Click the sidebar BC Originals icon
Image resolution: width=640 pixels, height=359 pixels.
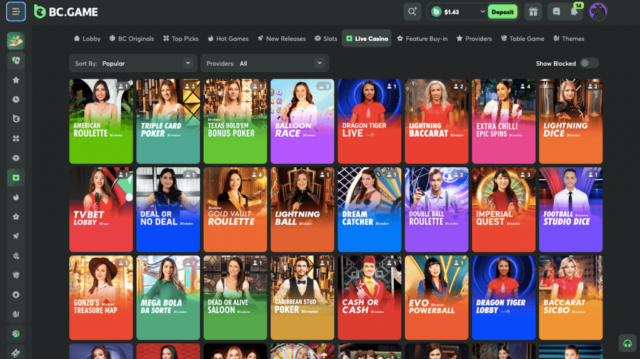pos(16,119)
